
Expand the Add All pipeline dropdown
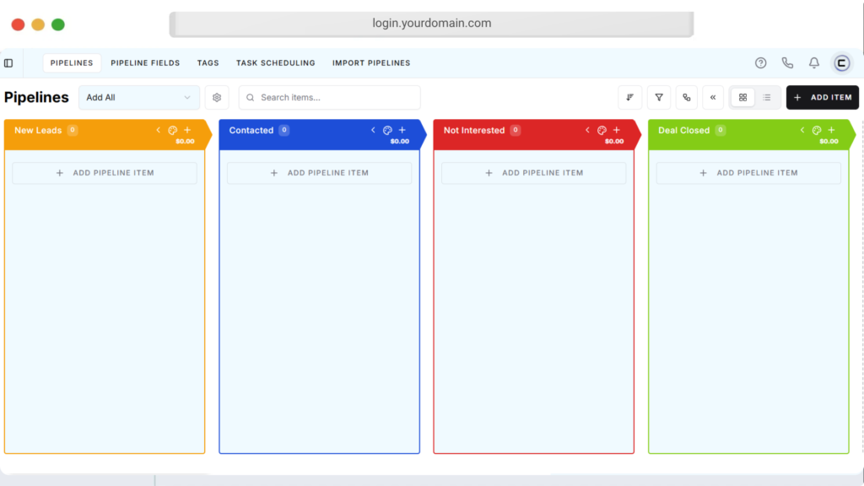pos(139,98)
